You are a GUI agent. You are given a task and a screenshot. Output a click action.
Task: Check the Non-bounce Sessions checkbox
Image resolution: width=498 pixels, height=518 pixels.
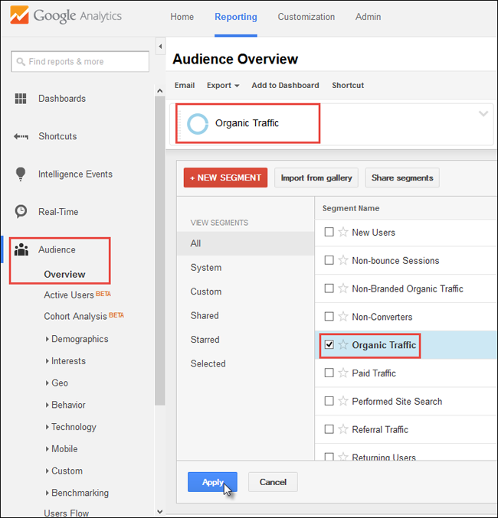329,261
